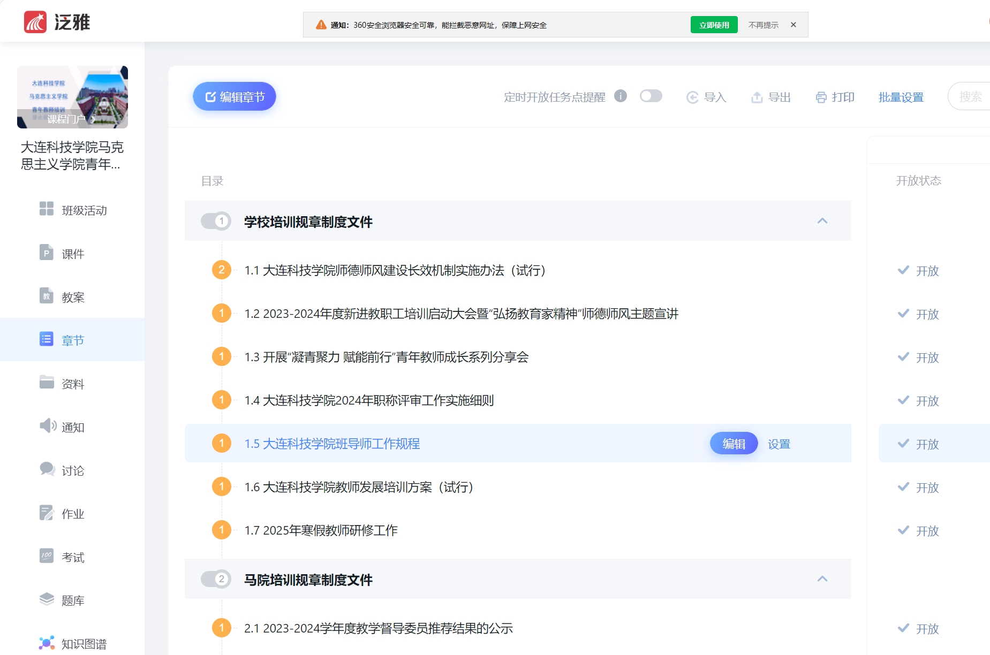The image size is (990, 655).
Task: Click the 作业 pencil icon
Action: [x=47, y=513]
